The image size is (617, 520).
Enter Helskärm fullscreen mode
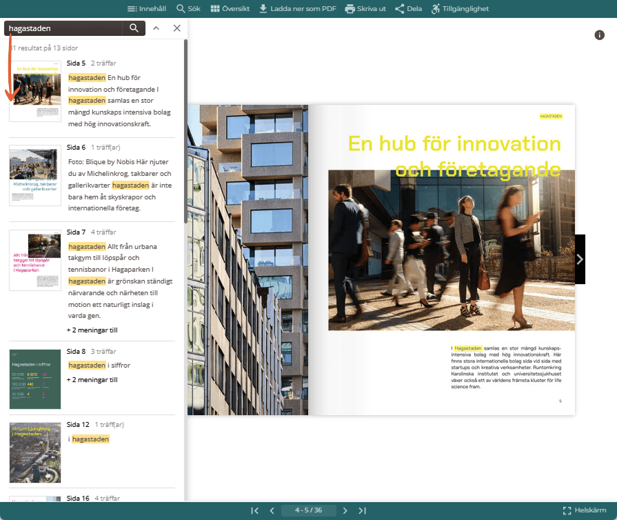(x=585, y=510)
